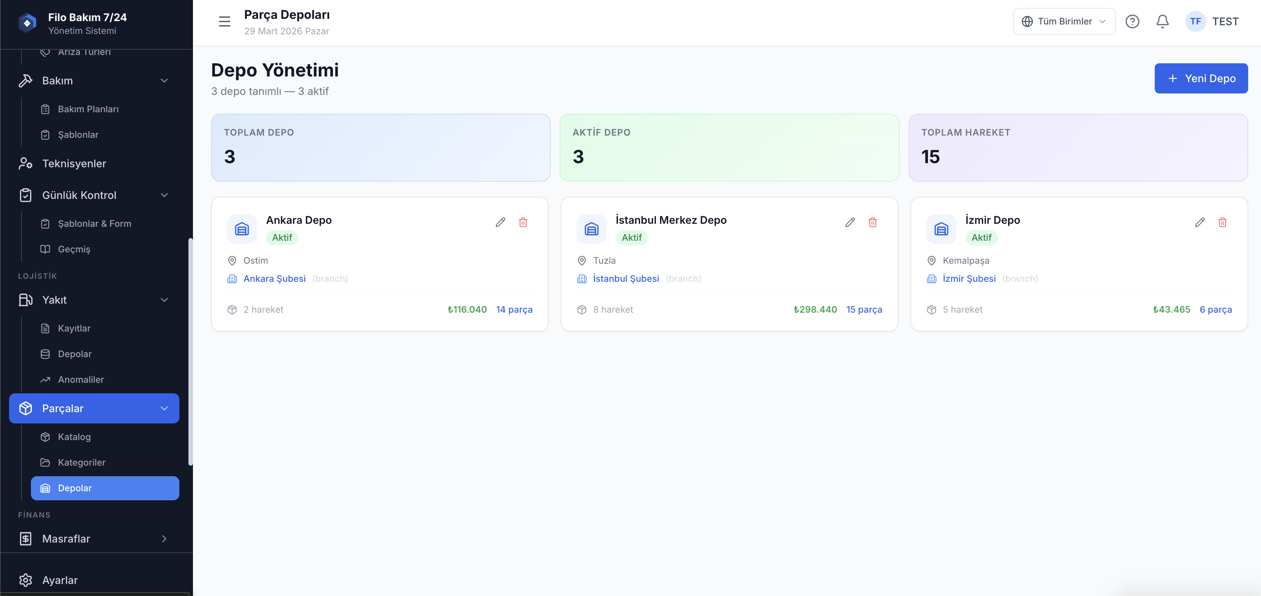Click the İstanbul Merkez Depo warehouse icon
Screen dimensions: 1261x596
tap(591, 229)
